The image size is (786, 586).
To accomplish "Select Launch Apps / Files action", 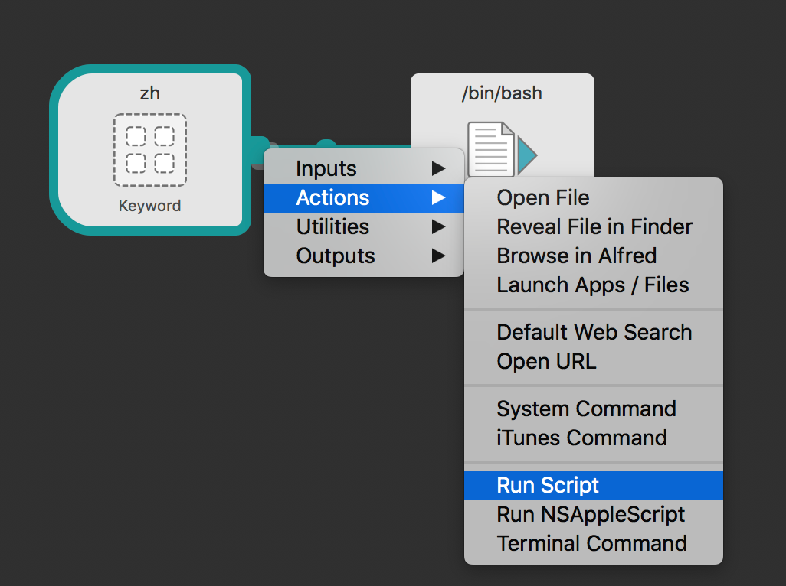I will [x=594, y=285].
